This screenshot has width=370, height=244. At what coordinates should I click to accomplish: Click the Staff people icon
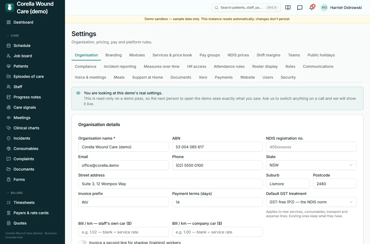[9, 87]
